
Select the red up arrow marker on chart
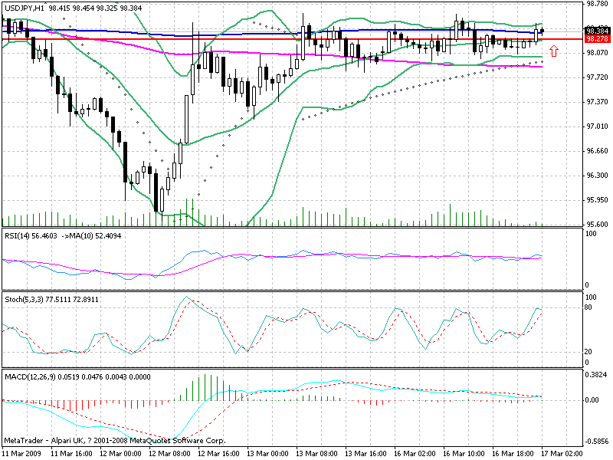click(x=553, y=51)
